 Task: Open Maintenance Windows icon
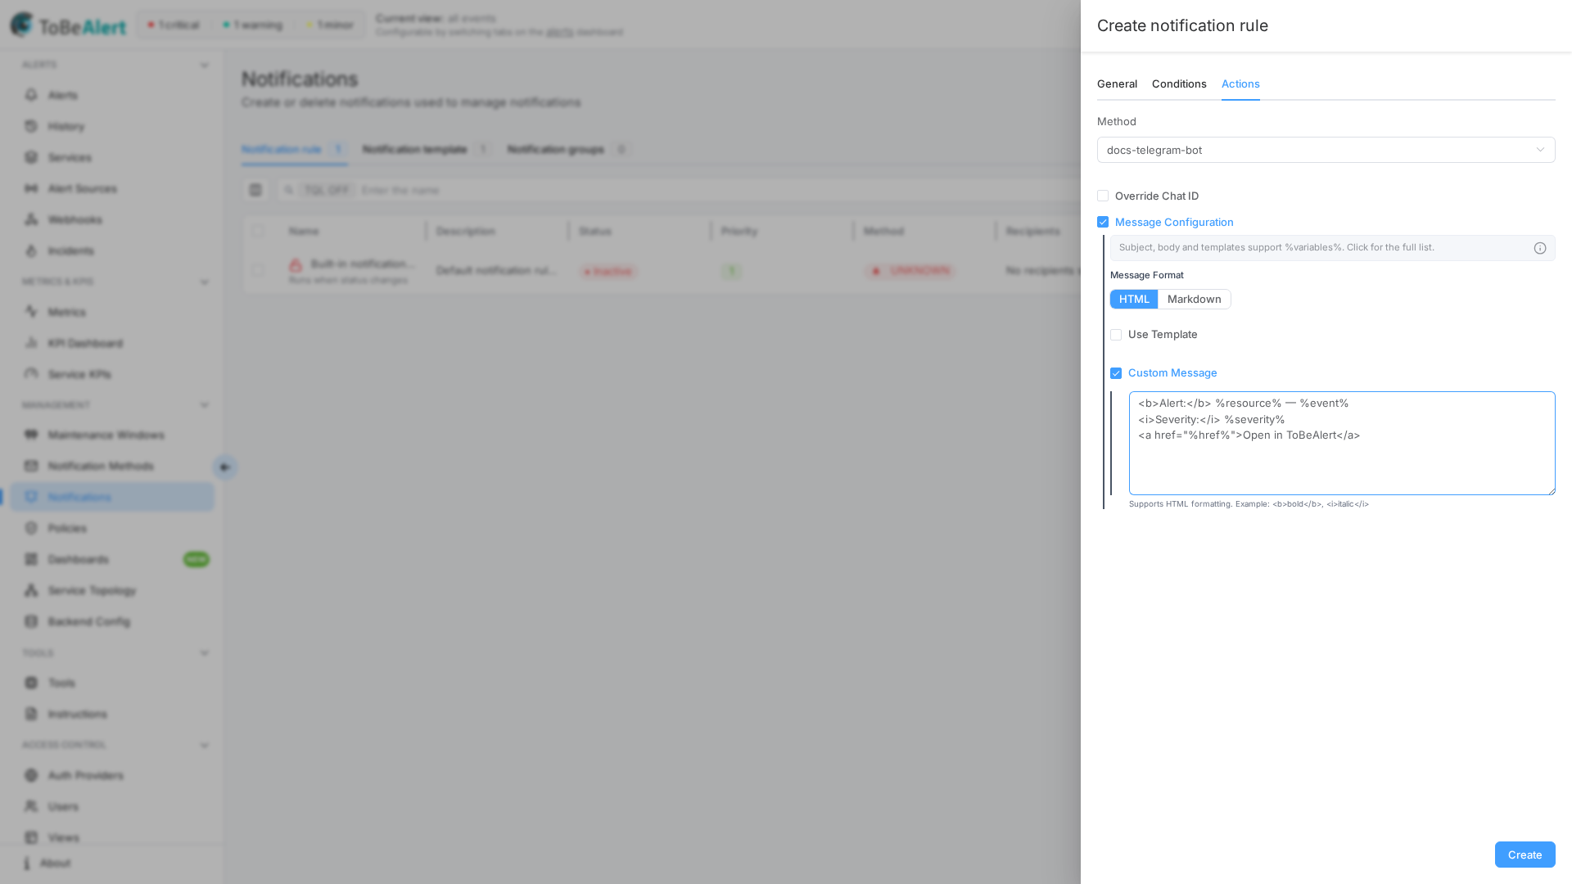click(x=31, y=435)
